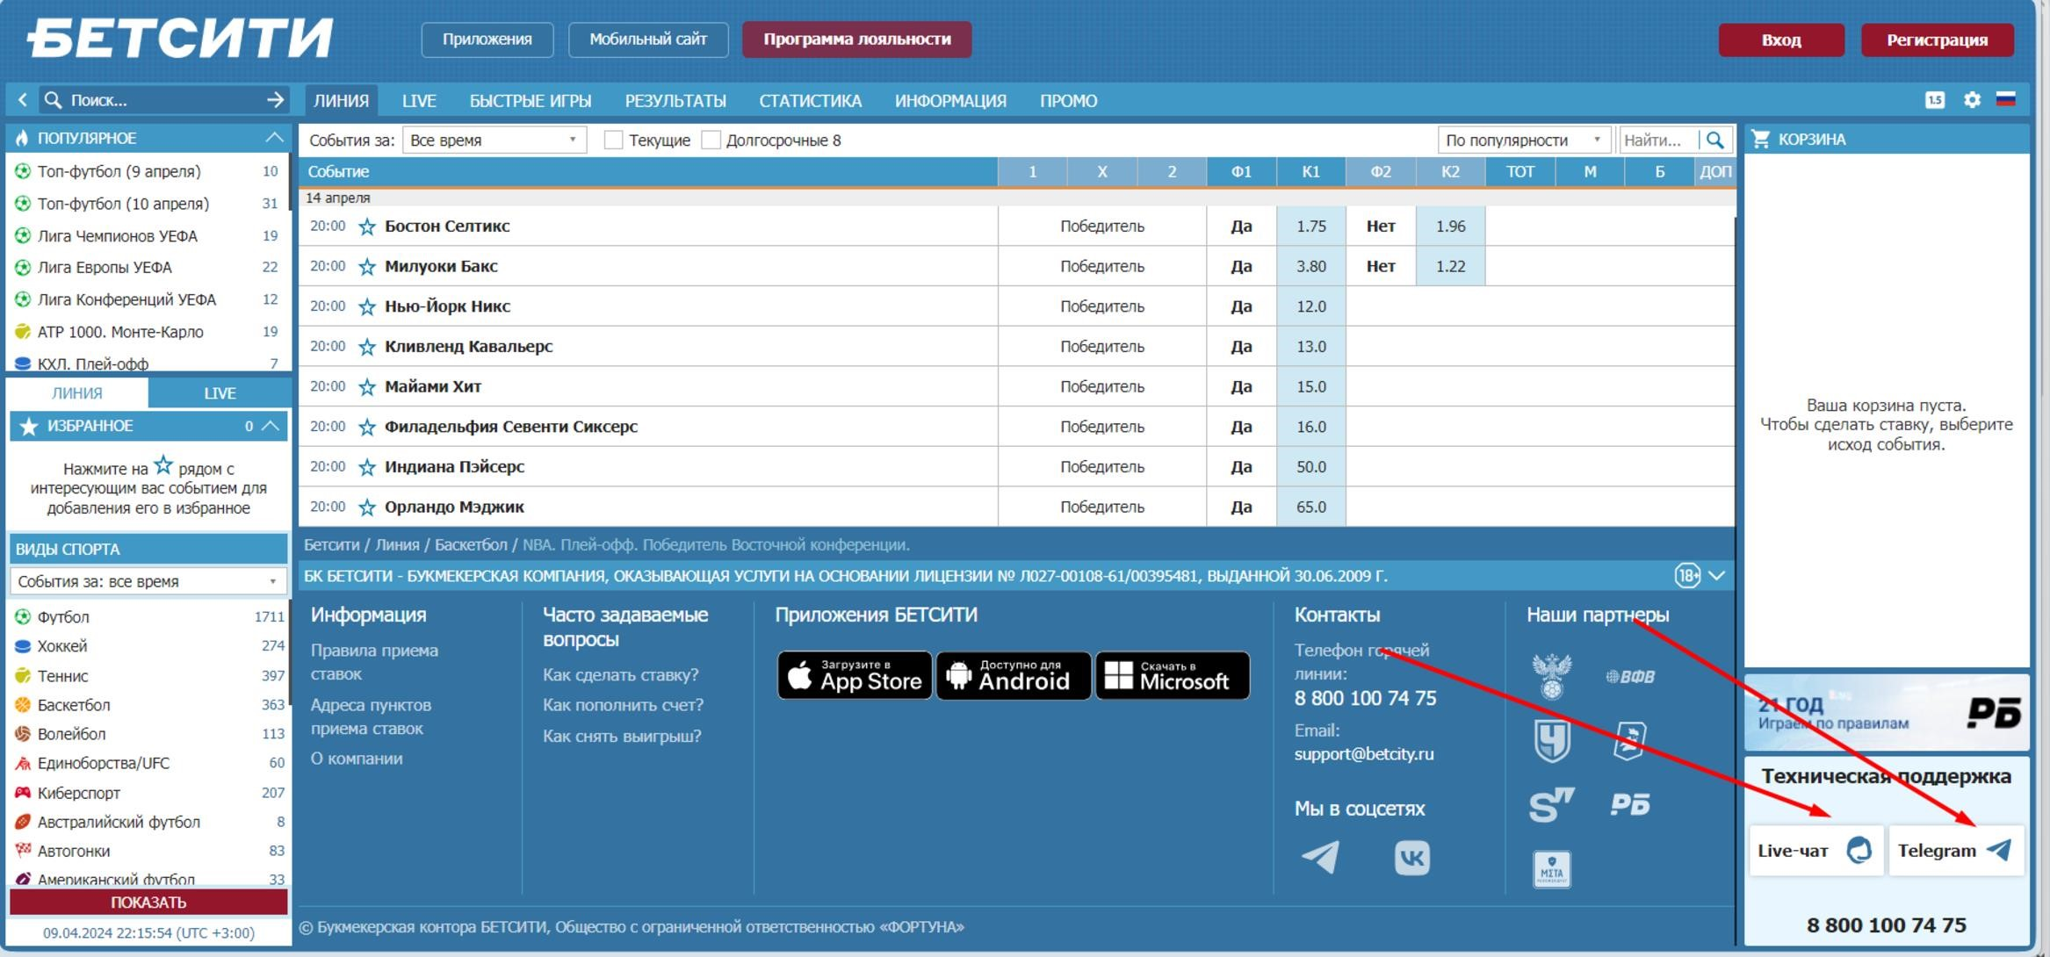
Task: Click the РБ partner logo in footer
Action: click(1630, 804)
